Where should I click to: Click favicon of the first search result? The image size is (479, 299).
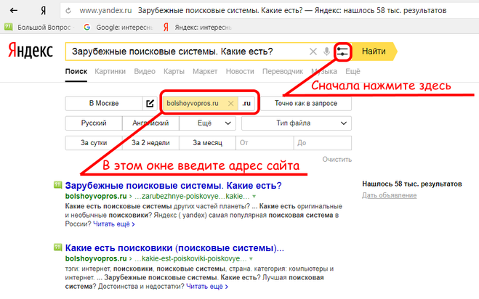(x=57, y=185)
